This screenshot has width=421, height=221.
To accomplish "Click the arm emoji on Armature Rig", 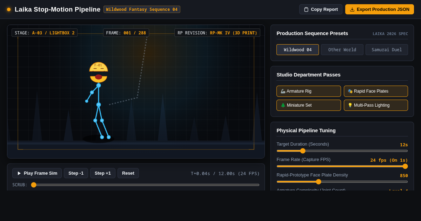I will (283, 91).
